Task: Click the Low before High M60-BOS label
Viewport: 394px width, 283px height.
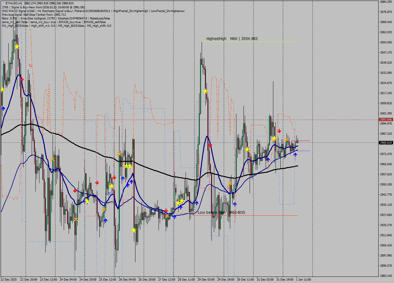Action: (x=222, y=212)
